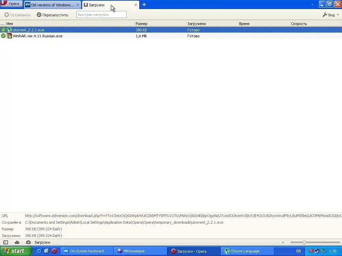Toggle the panels button in status bar
This screenshot has height=256, width=342.
(6, 242)
